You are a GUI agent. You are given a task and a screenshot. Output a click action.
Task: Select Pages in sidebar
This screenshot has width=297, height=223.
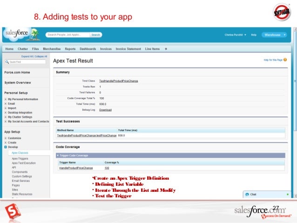pos(16,185)
